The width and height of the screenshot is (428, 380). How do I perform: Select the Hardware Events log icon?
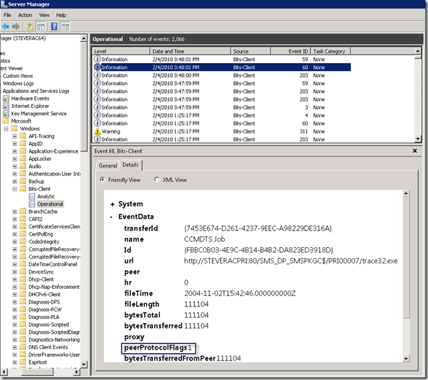pyautogui.click(x=6, y=99)
